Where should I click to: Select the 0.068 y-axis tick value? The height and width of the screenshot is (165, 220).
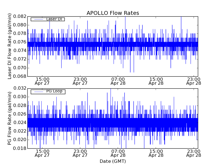pos(20,76)
